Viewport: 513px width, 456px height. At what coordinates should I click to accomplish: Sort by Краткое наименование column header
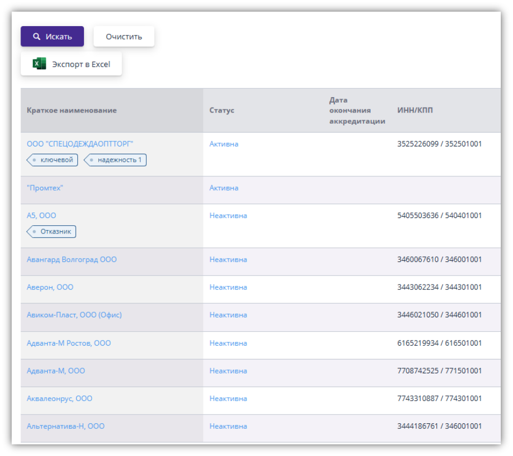click(72, 110)
